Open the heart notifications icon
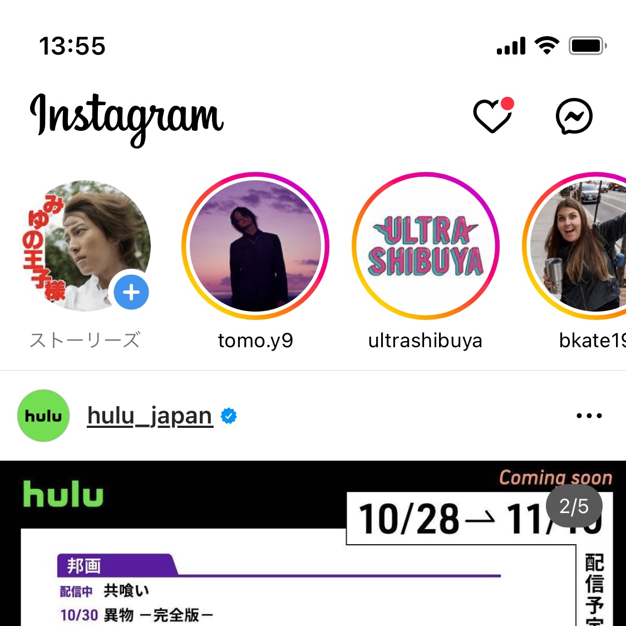Viewport: 626px width, 626px height. pyautogui.click(x=493, y=115)
